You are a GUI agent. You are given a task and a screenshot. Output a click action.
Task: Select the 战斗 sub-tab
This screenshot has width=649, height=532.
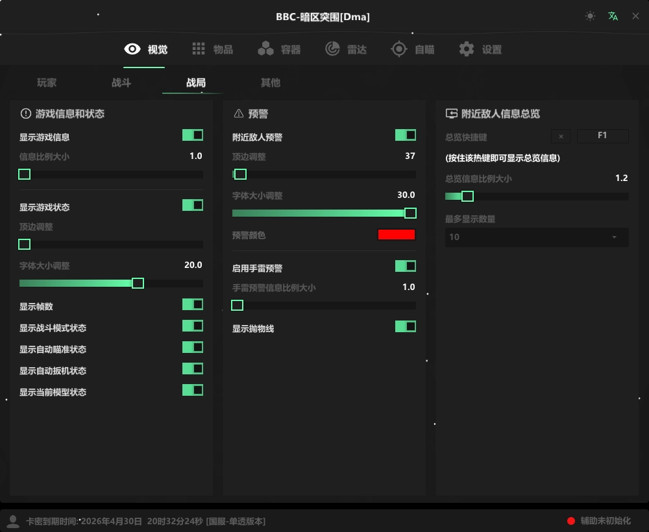point(121,83)
